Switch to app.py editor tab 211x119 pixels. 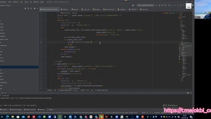coord(75,9)
